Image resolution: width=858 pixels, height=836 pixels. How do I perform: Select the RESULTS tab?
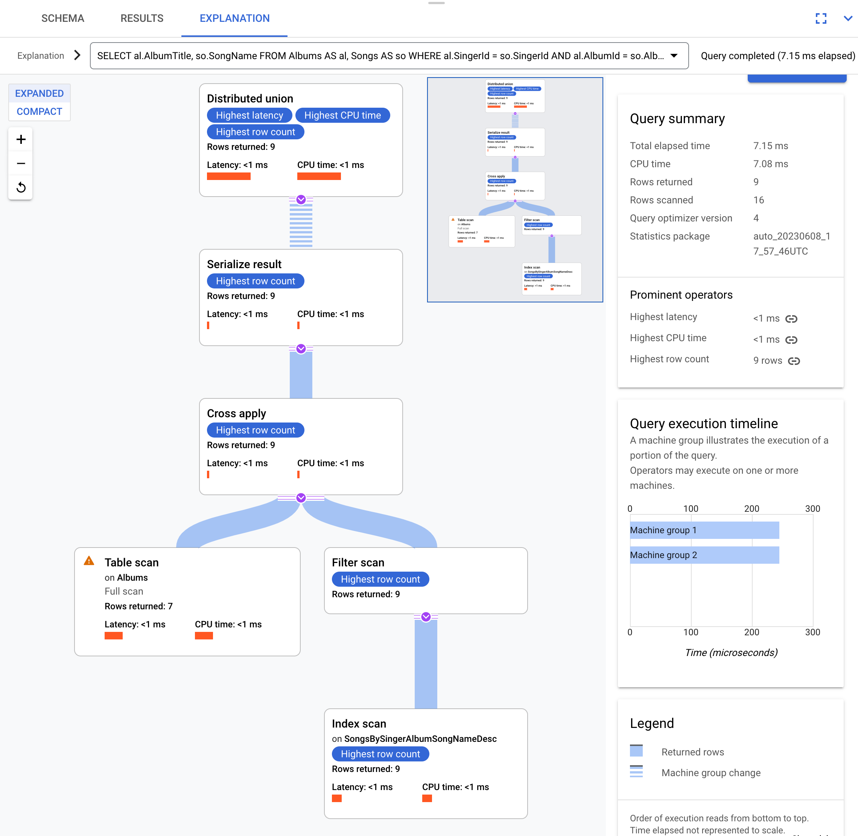pyautogui.click(x=141, y=18)
